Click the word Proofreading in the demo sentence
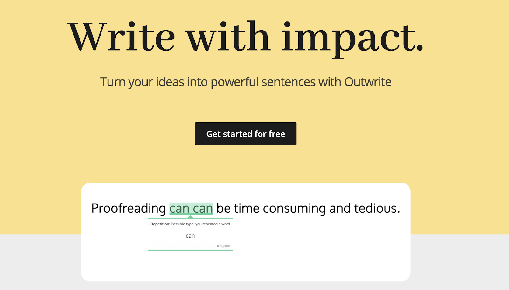The height and width of the screenshot is (290, 509). pos(129,209)
